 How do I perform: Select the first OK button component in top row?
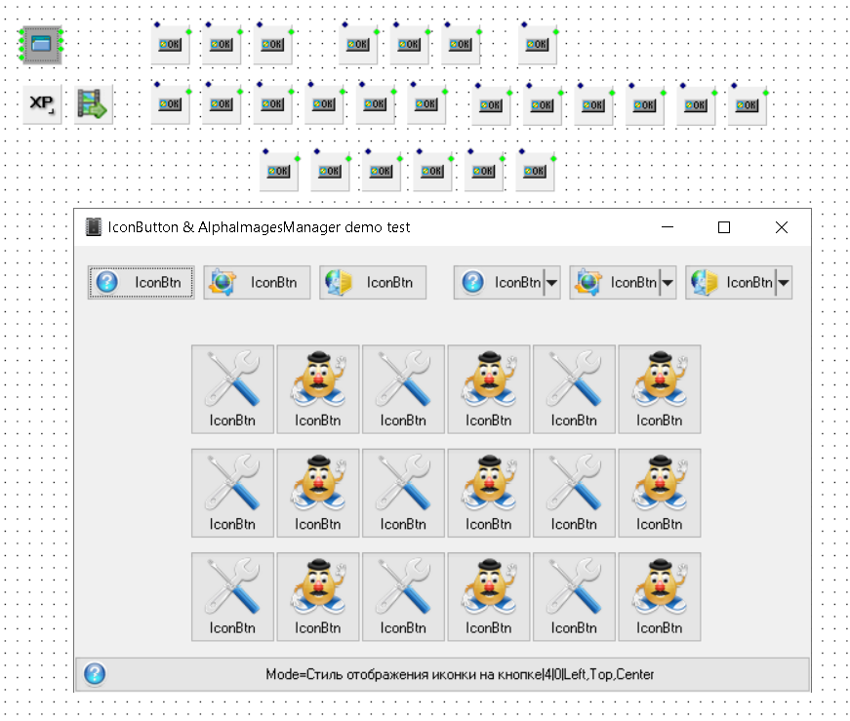[x=170, y=44]
